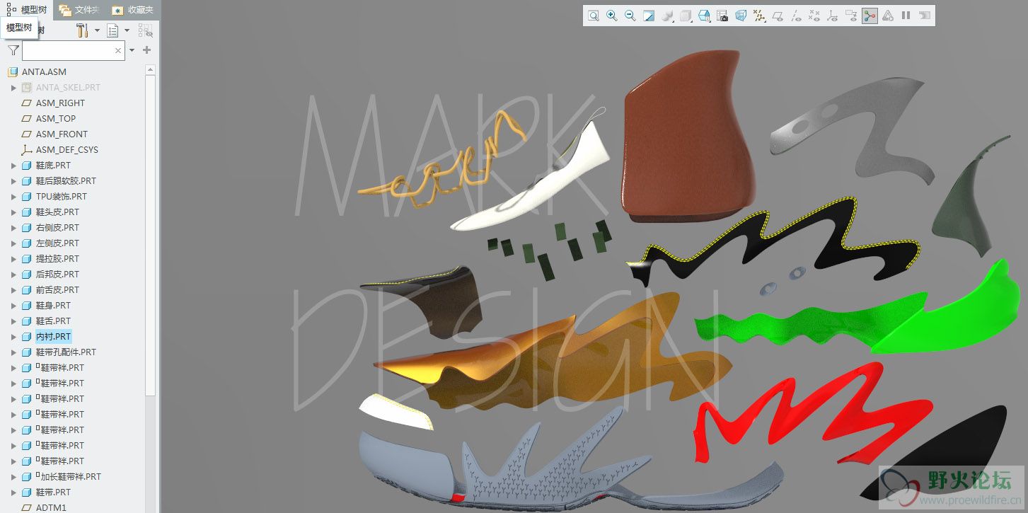Select the ASM_RIGHT datum plane

tap(60, 103)
